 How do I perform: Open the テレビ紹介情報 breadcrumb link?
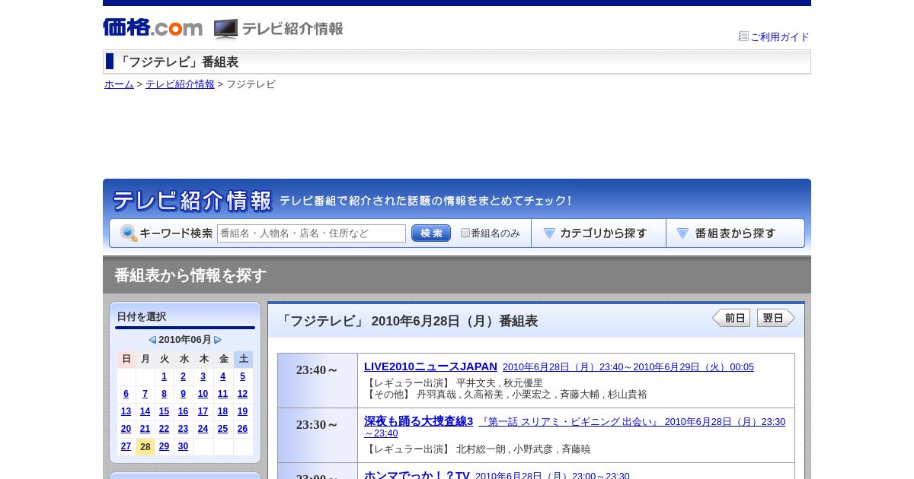(180, 84)
